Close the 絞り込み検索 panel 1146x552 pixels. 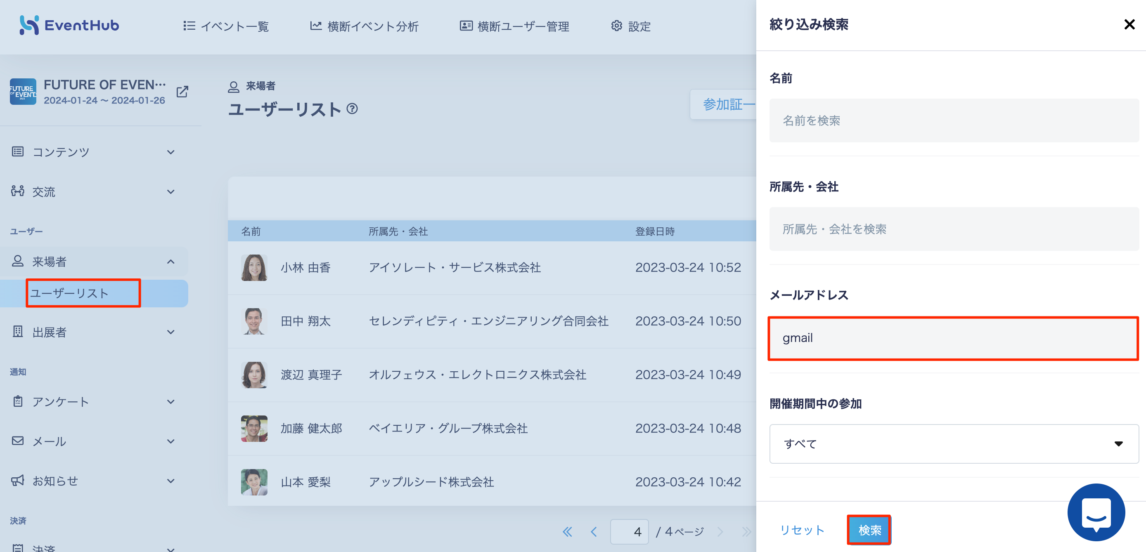pyautogui.click(x=1129, y=24)
